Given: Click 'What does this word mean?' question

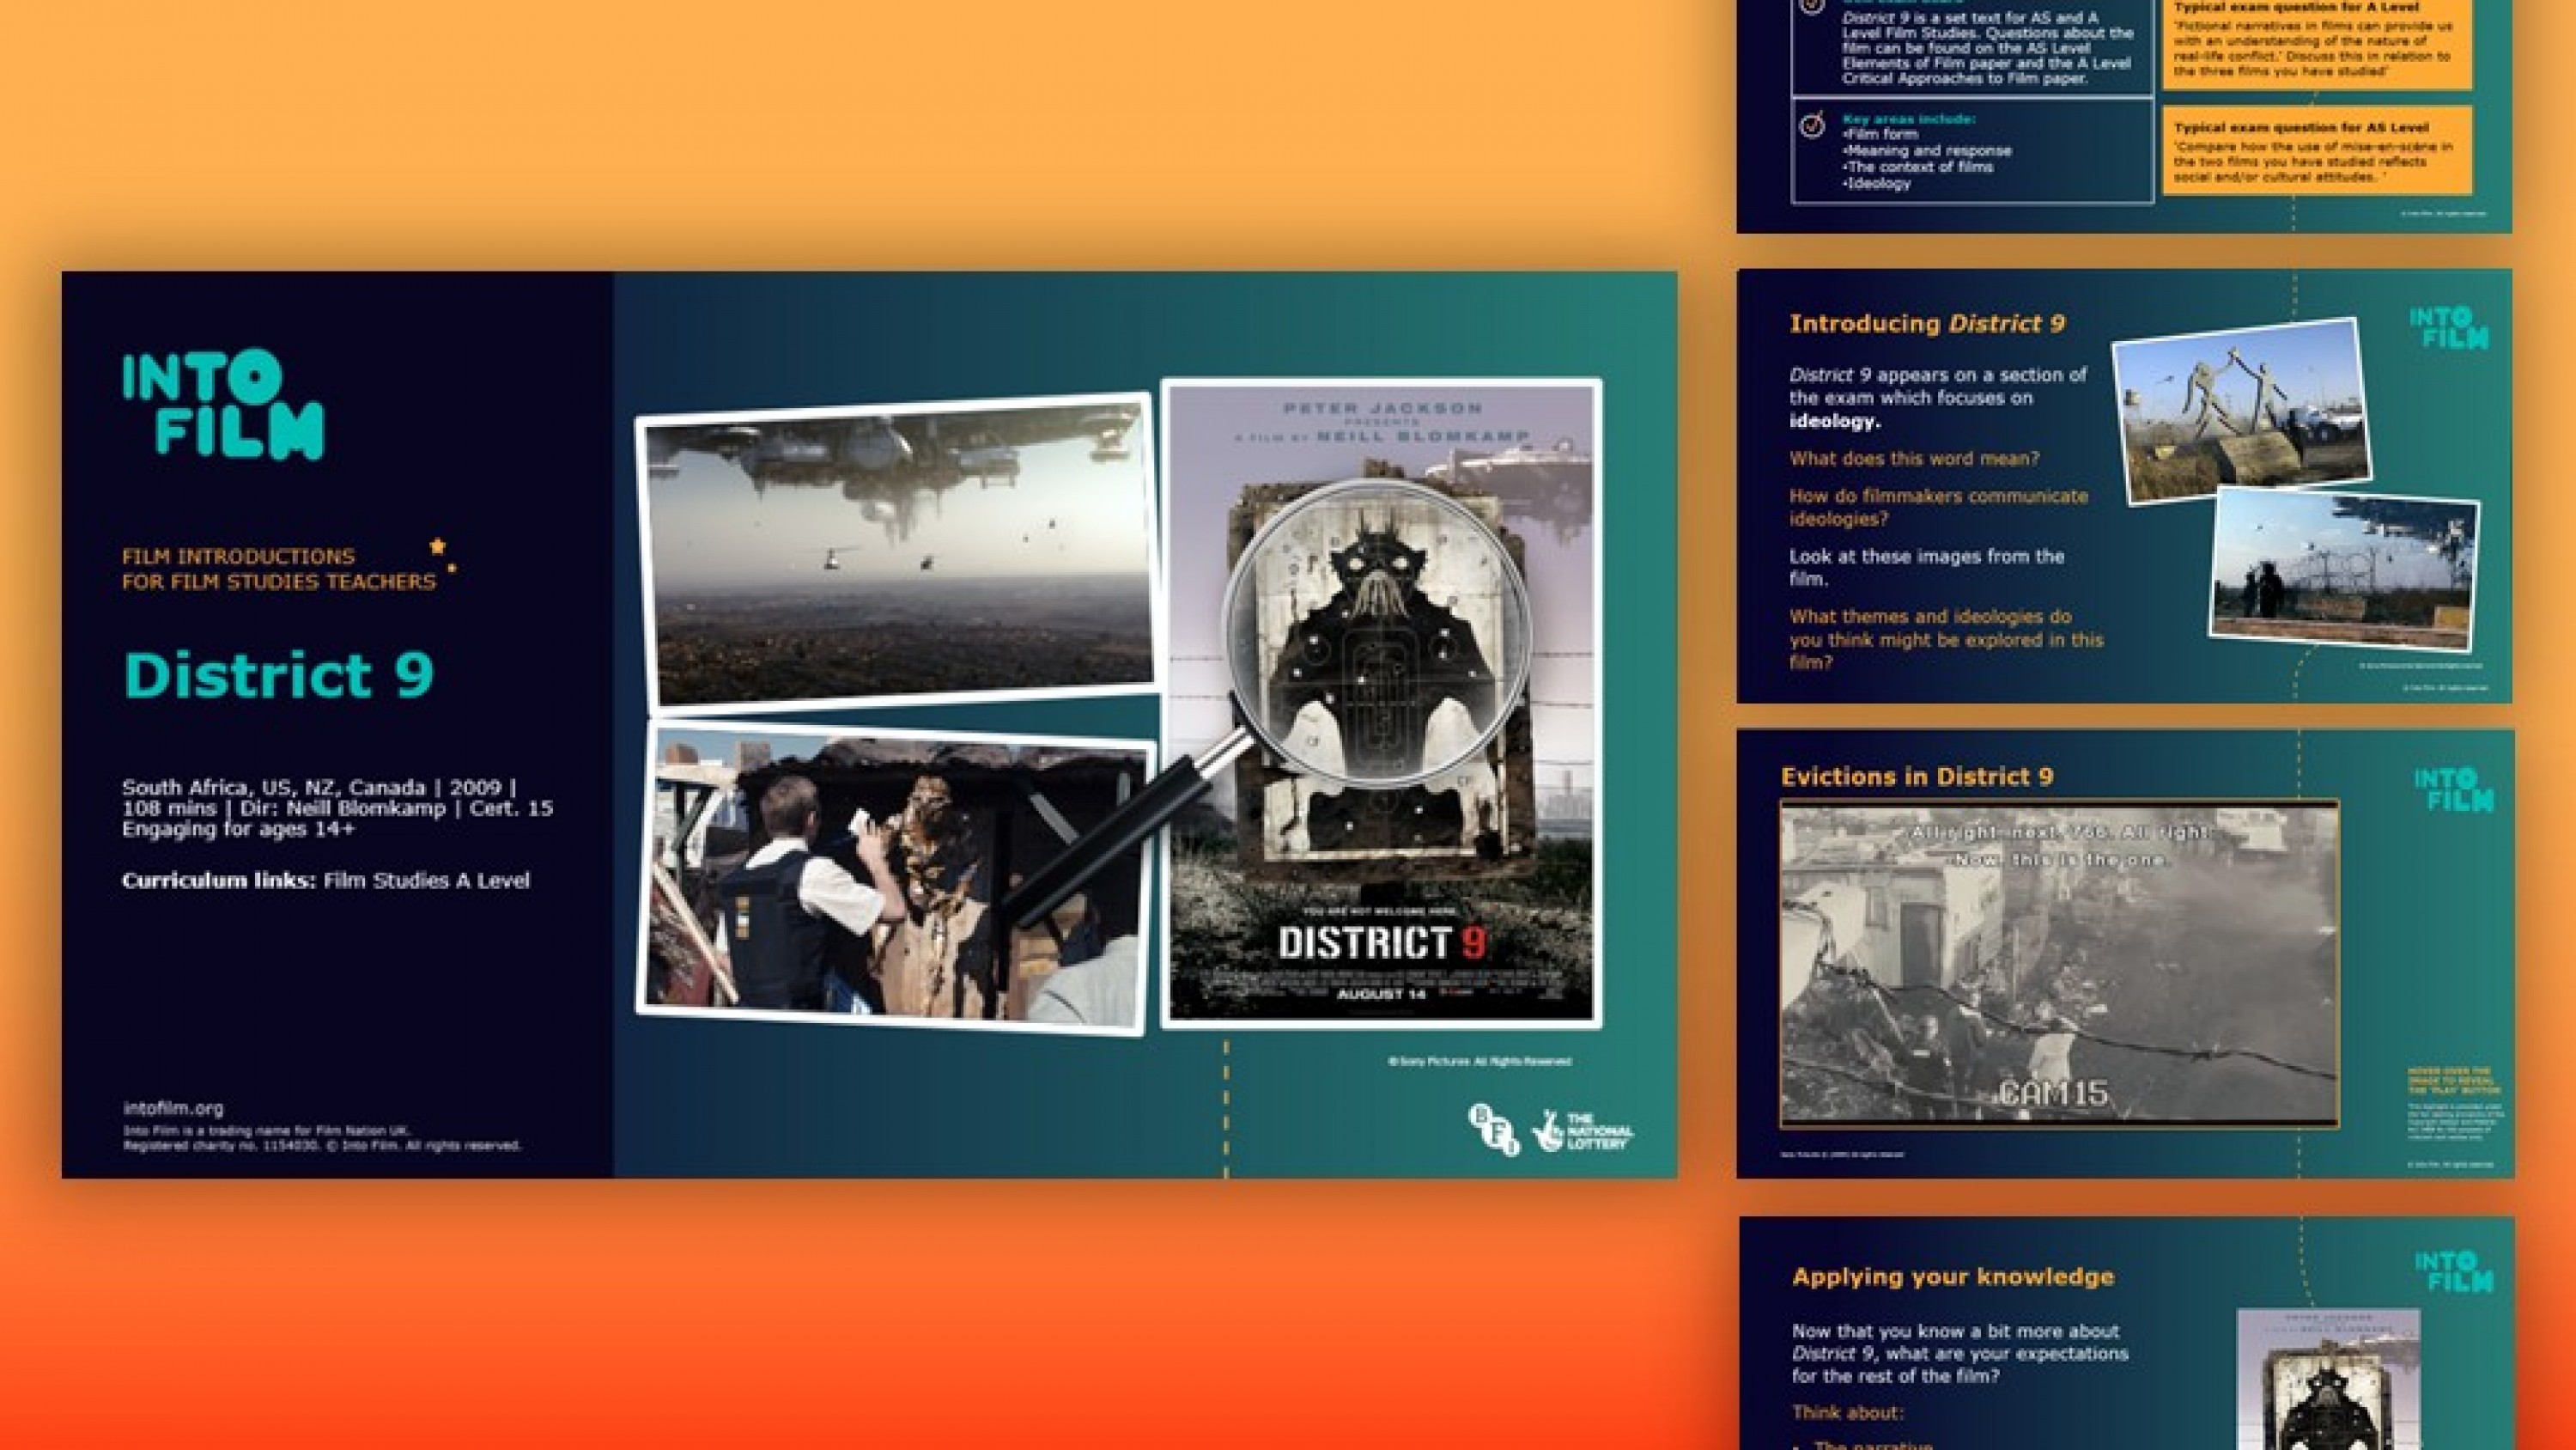Looking at the screenshot, I should tap(1914, 459).
